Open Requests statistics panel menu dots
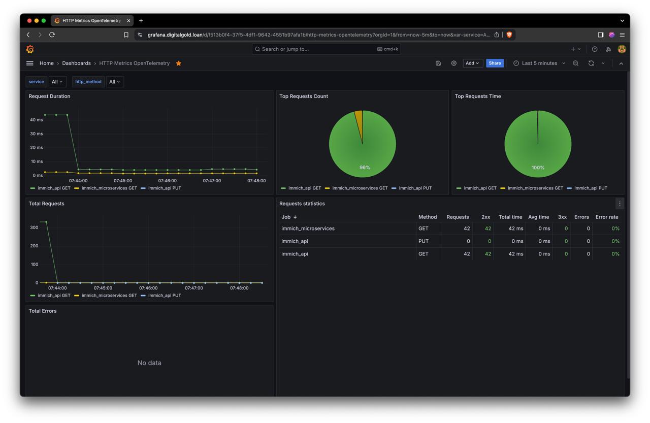 pos(620,204)
